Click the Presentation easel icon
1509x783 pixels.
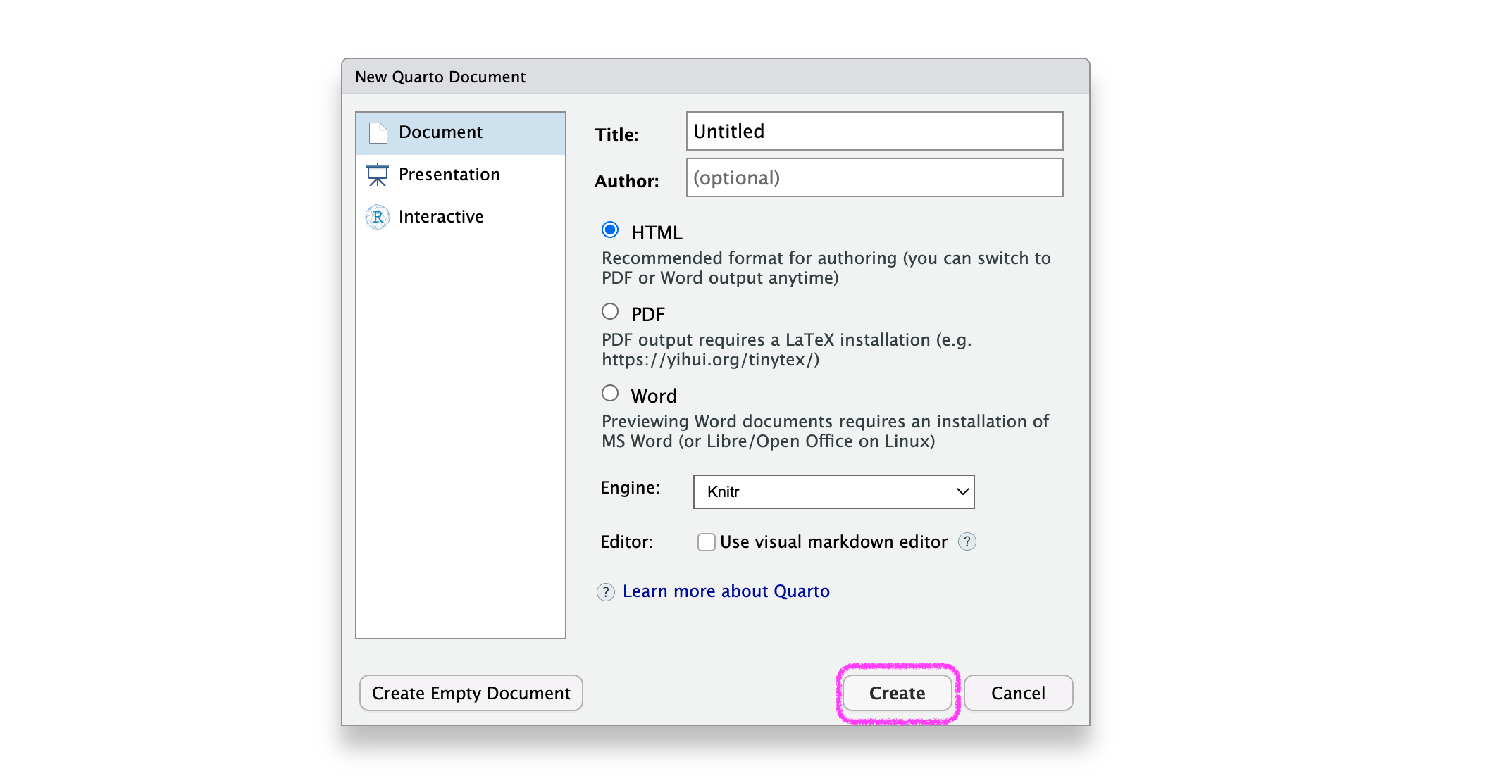pos(378,175)
